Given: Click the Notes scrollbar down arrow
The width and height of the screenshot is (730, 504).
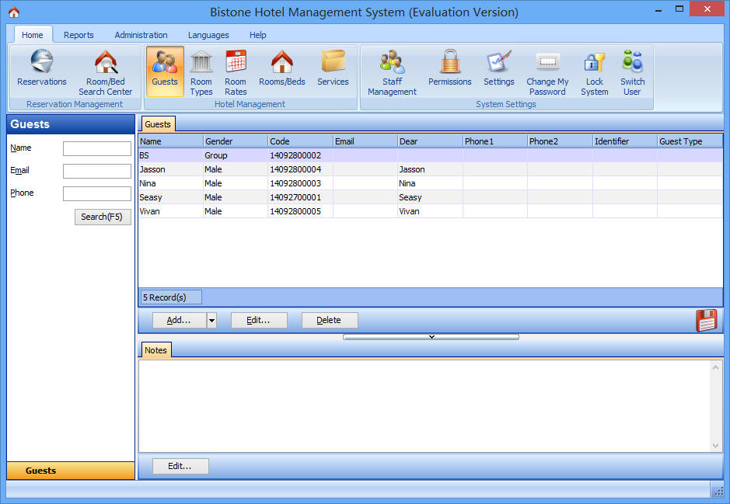Looking at the screenshot, I should click(x=715, y=446).
